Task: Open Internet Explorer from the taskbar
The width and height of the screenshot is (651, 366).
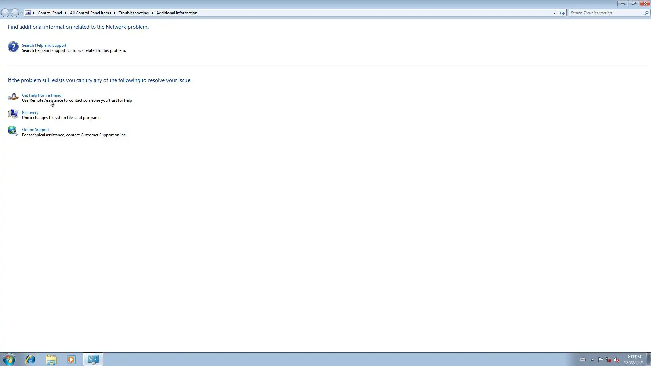Action: [31, 359]
